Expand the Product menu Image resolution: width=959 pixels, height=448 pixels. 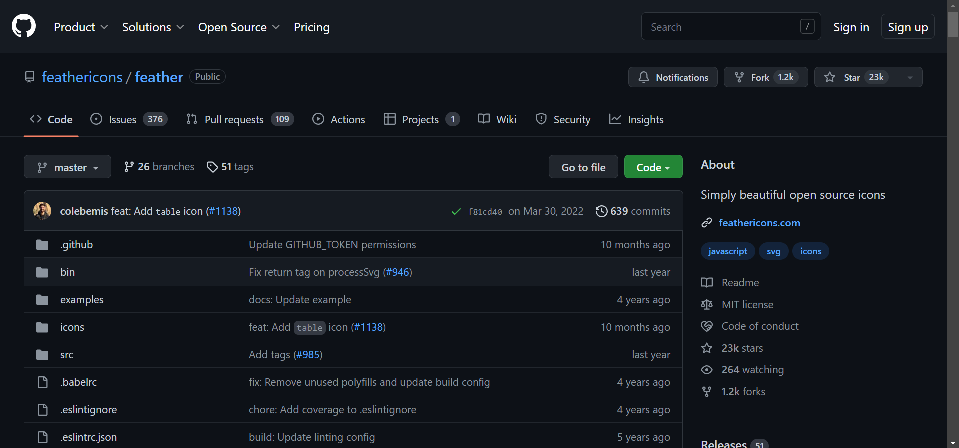point(81,27)
